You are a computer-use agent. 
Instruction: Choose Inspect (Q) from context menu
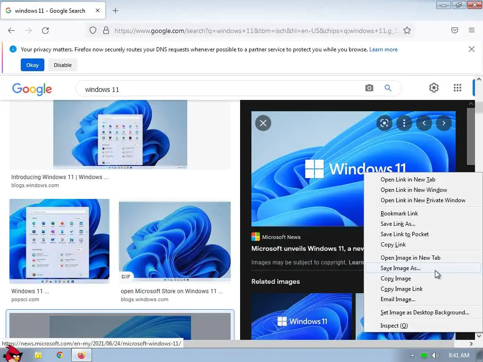pyautogui.click(x=423, y=326)
